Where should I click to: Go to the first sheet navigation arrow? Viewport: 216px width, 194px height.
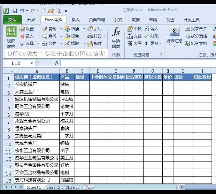click(x=6, y=187)
